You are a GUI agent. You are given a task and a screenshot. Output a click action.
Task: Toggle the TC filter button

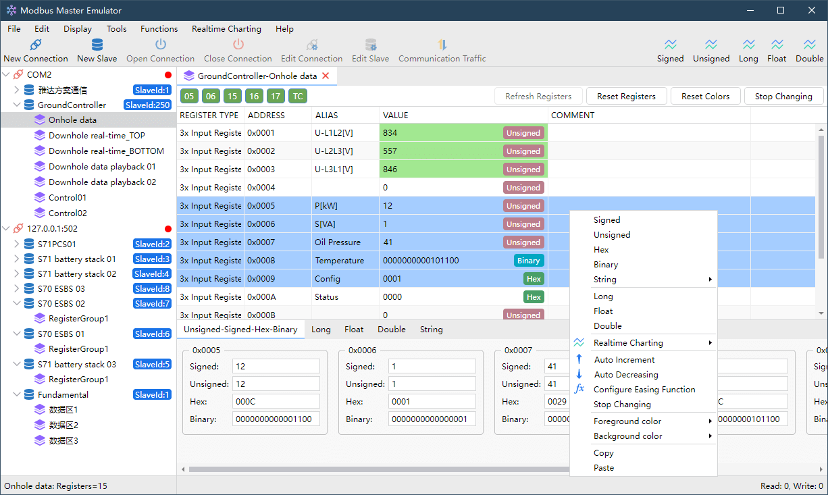pos(297,96)
